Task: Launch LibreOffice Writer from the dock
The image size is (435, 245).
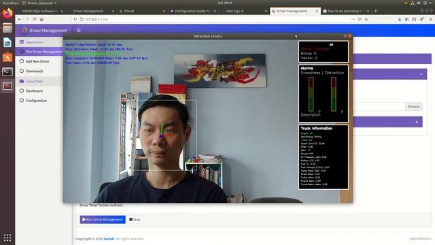Action: [x=7, y=42]
